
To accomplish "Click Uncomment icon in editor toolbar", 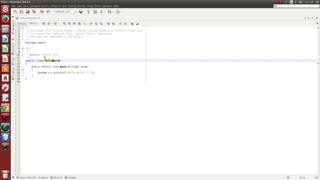I will (137, 23).
